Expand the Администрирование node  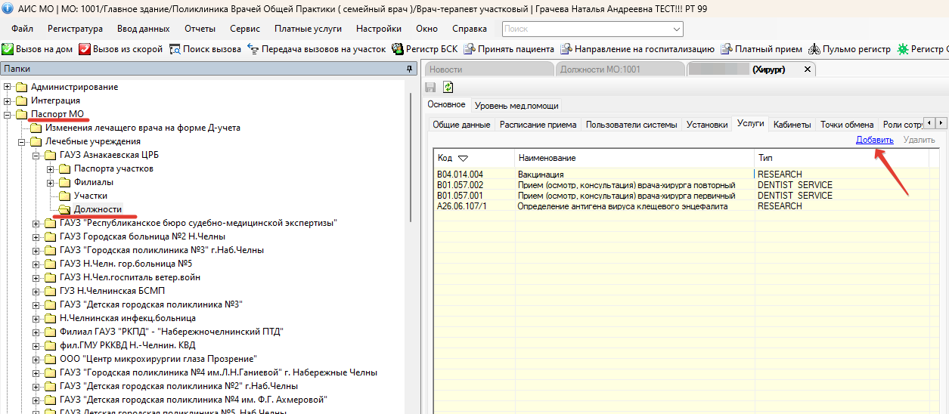[8, 87]
